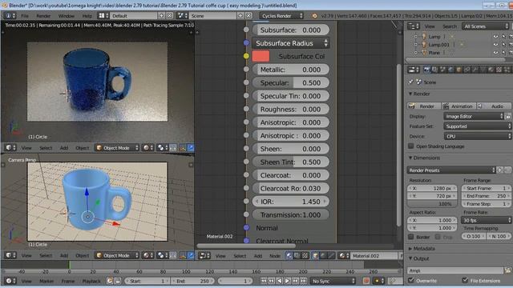Toggle selectability cursor for Lamp
Viewport: 513px width, 288px height.
click(503, 36)
